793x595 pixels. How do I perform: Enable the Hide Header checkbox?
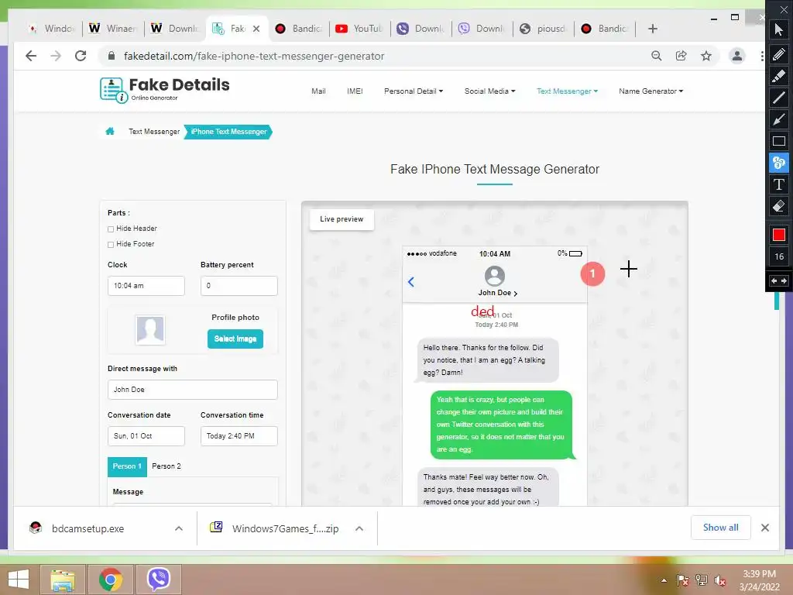pyautogui.click(x=111, y=229)
